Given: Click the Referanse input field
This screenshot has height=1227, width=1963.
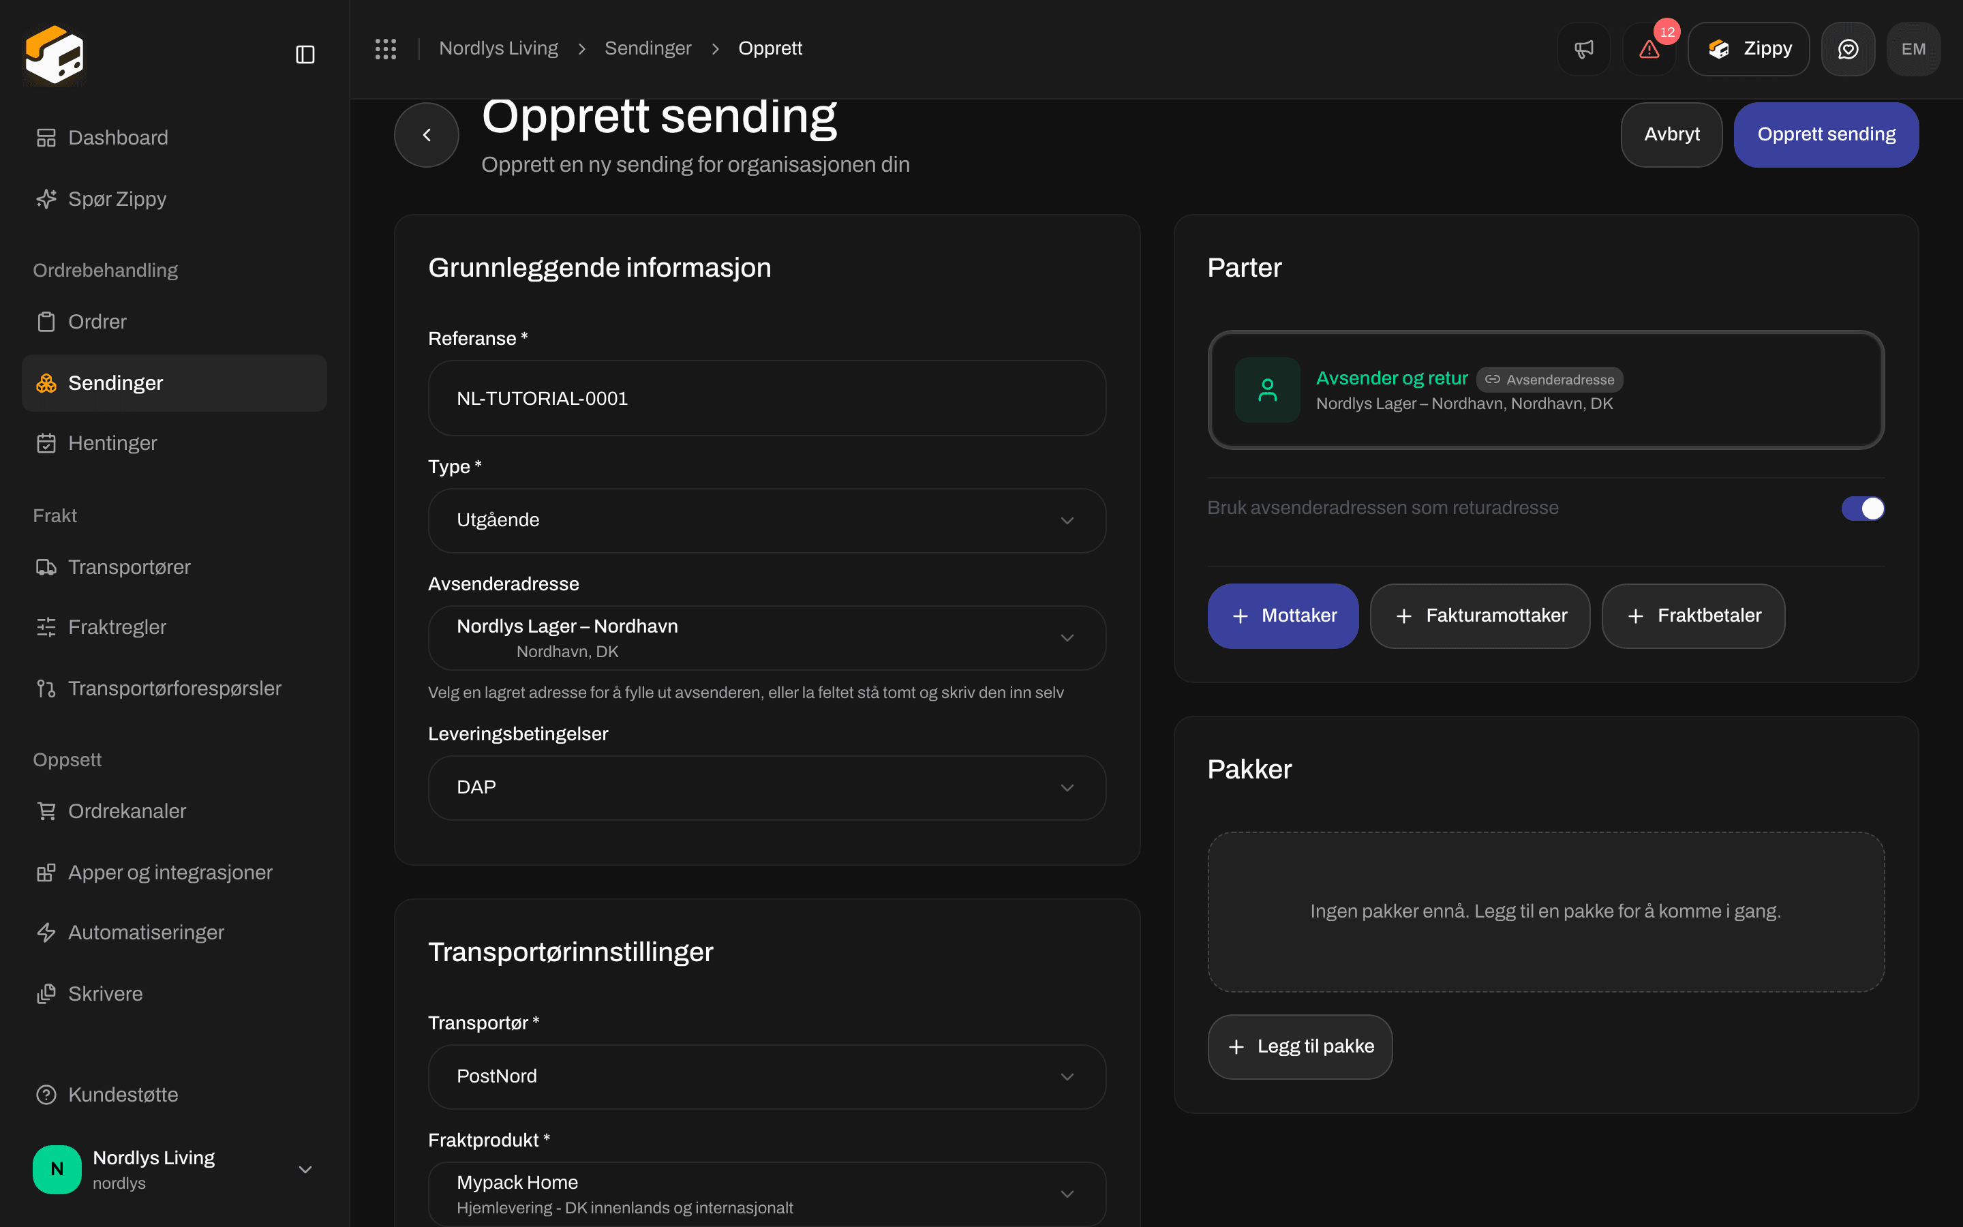Looking at the screenshot, I should 767,399.
